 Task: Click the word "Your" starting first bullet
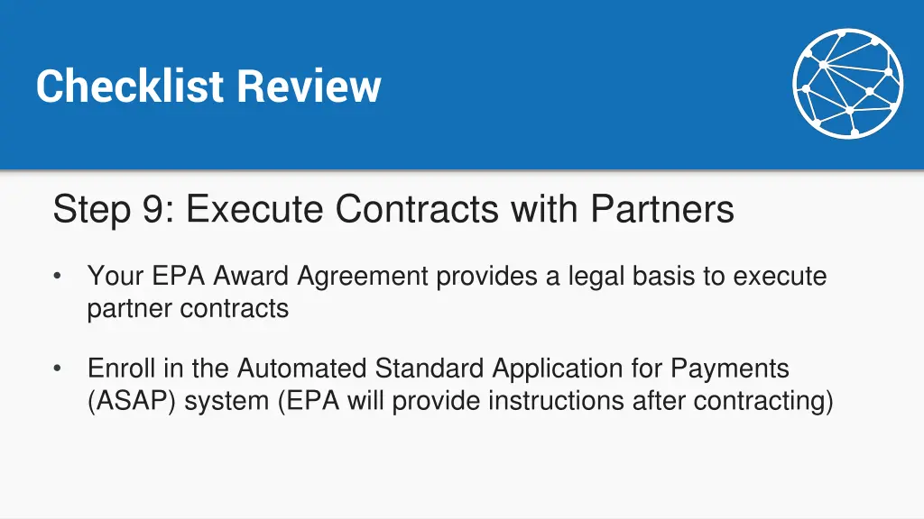(x=115, y=276)
